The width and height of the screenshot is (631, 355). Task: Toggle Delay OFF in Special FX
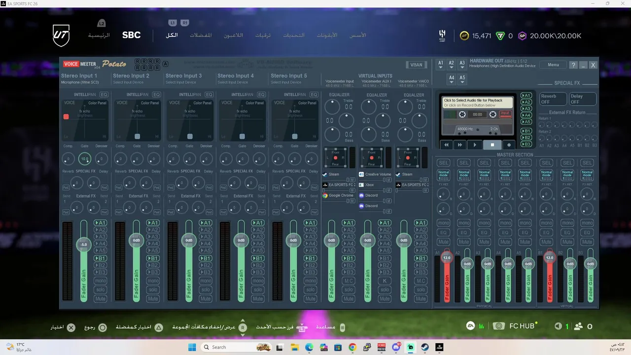(x=582, y=99)
